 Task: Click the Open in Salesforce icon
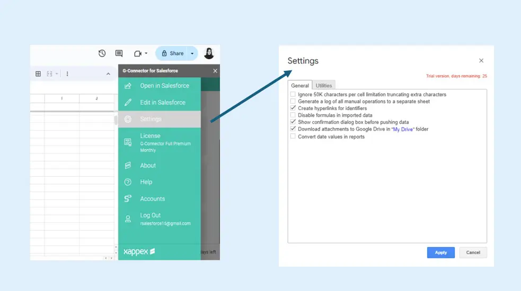click(128, 86)
